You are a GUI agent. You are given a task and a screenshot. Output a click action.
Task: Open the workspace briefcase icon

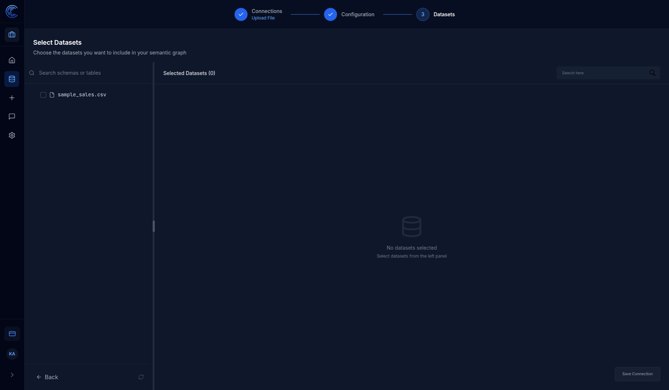(12, 35)
